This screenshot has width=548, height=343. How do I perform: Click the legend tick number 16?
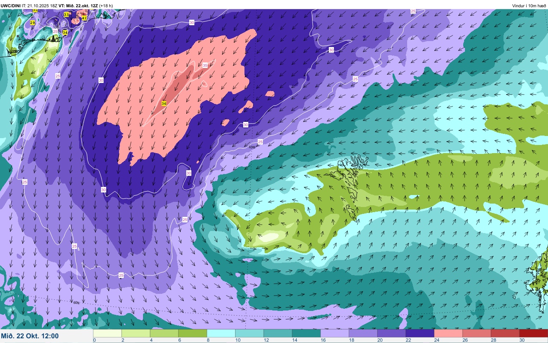323,340
